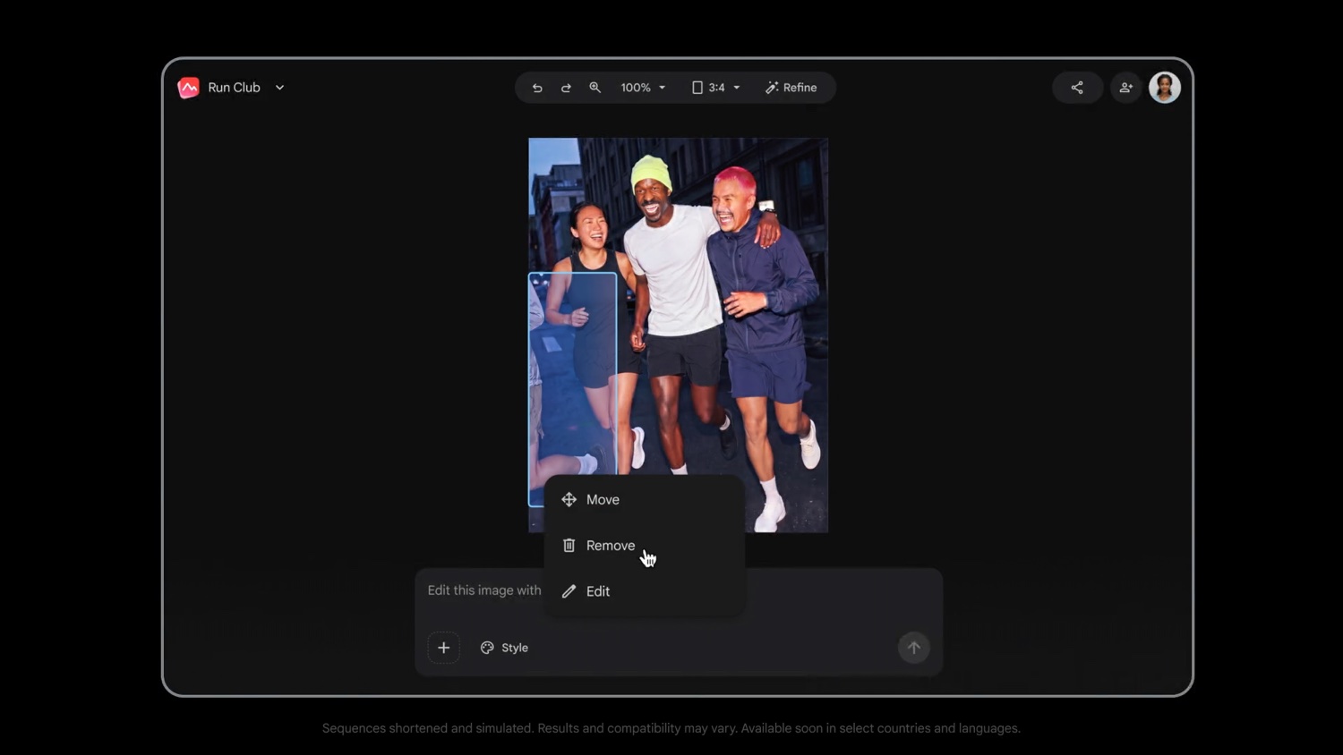Click the zoom magnifier icon

point(595,88)
